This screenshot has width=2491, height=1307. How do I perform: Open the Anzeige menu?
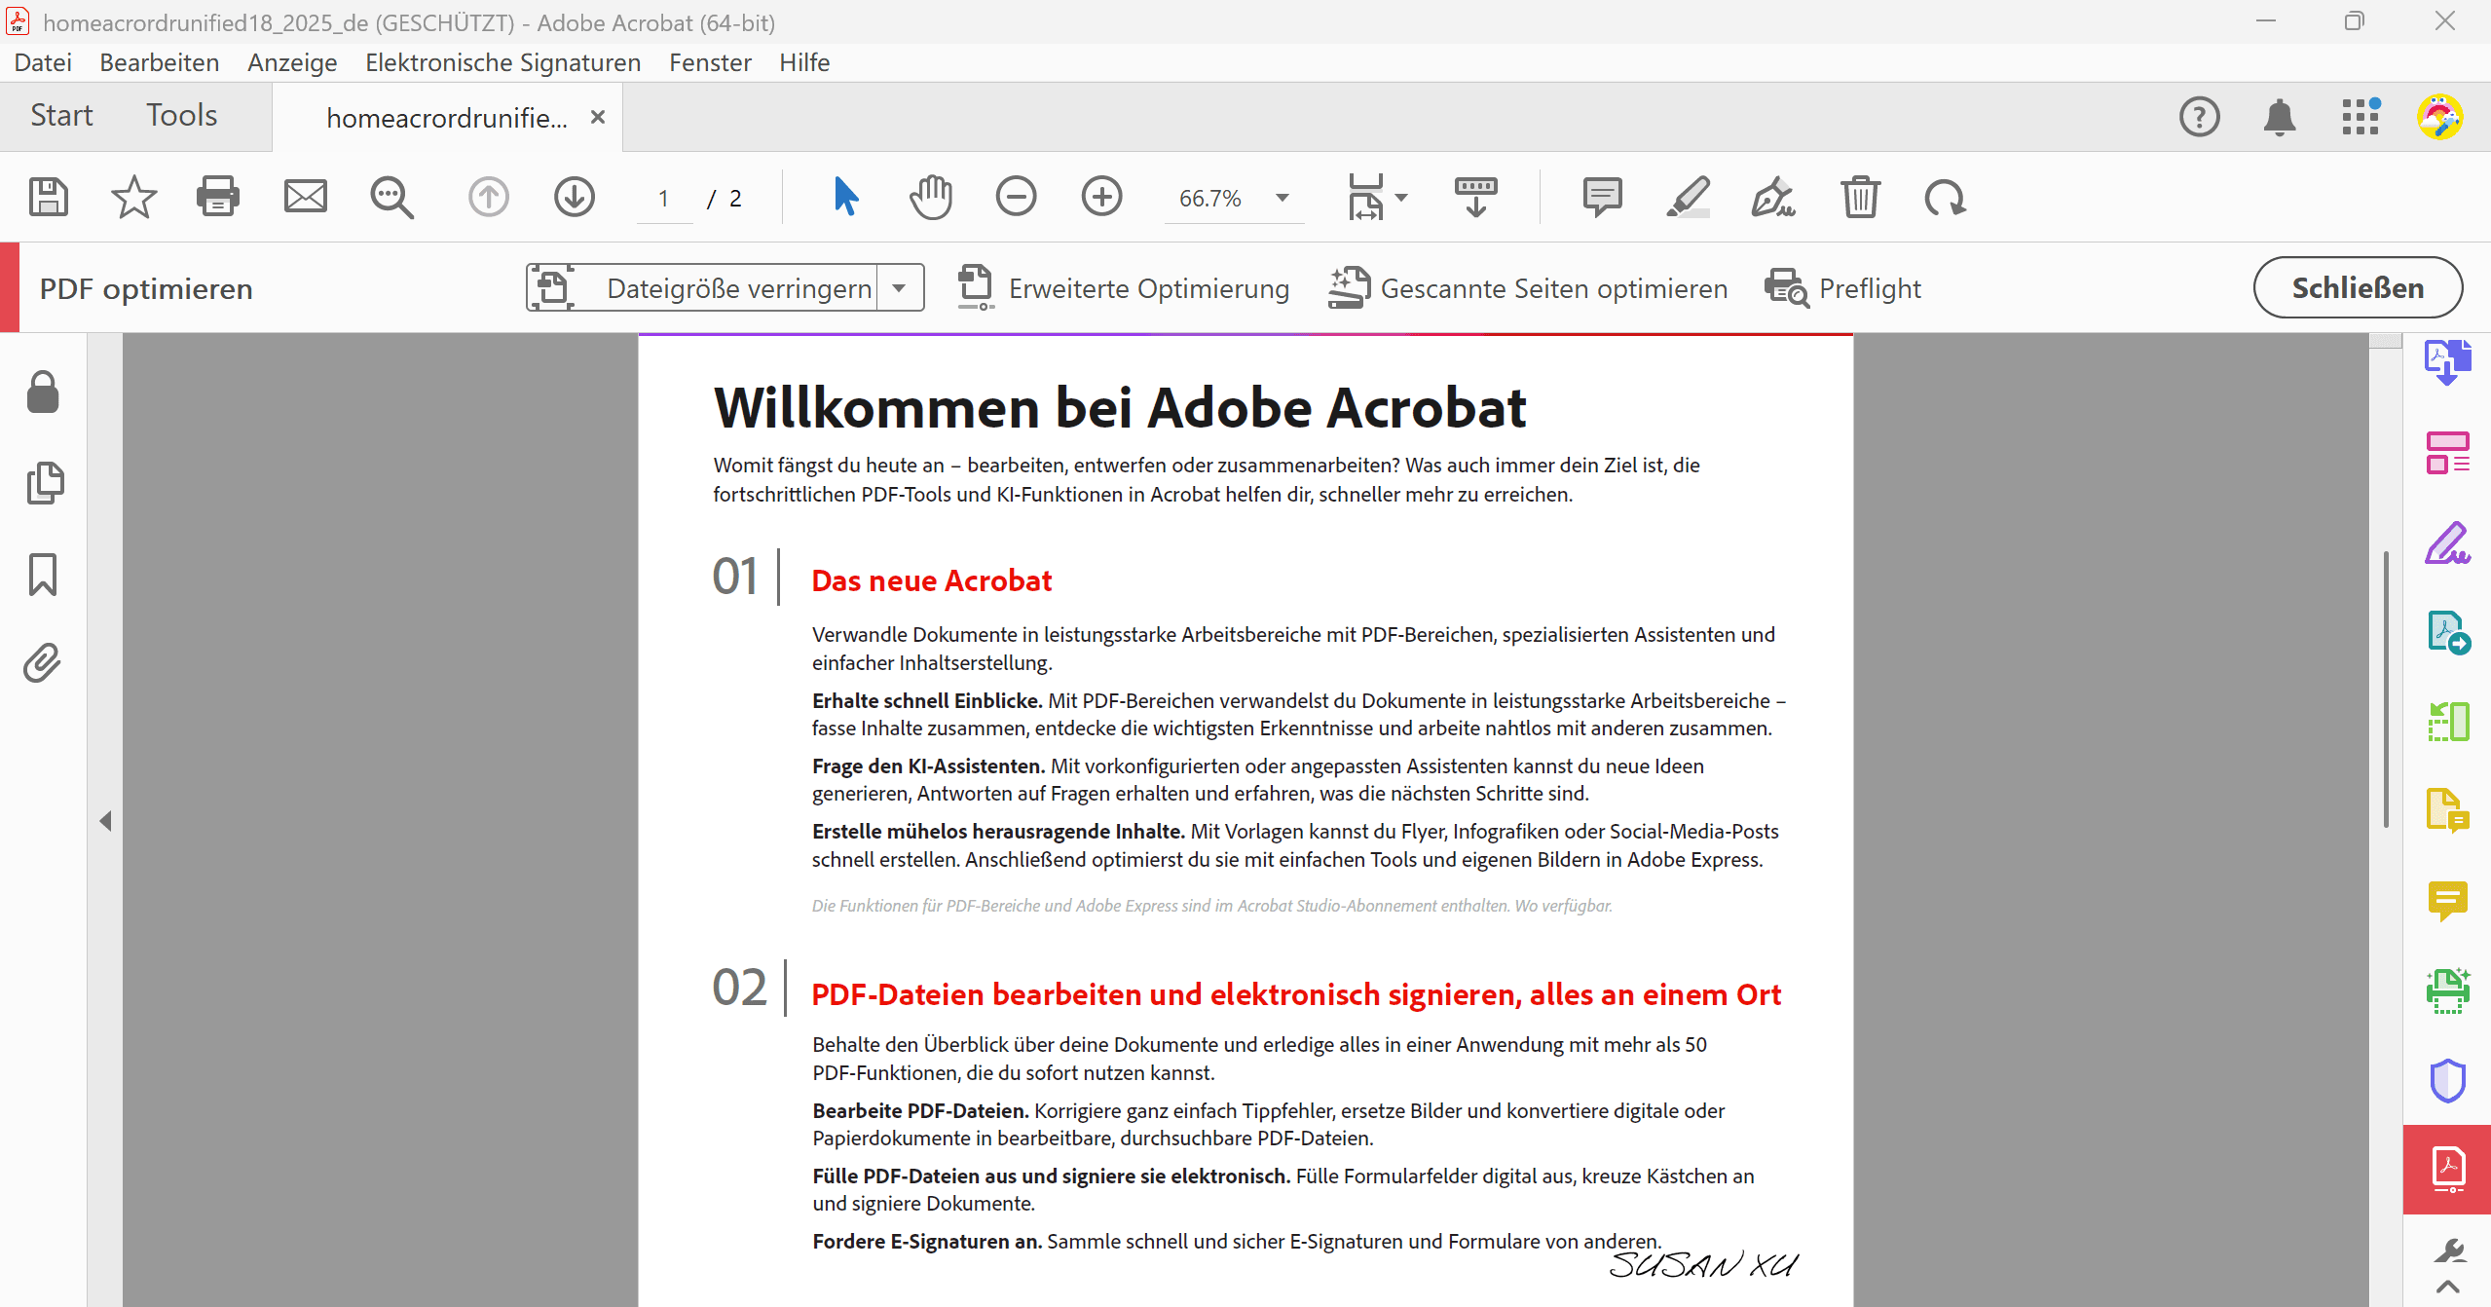click(292, 62)
